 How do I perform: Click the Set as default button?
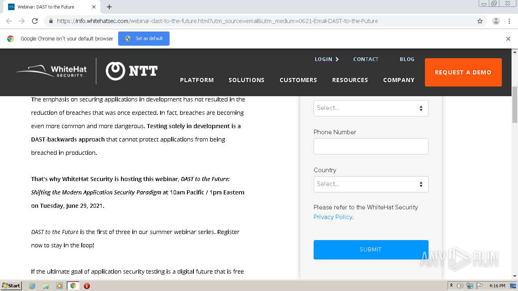coord(144,39)
